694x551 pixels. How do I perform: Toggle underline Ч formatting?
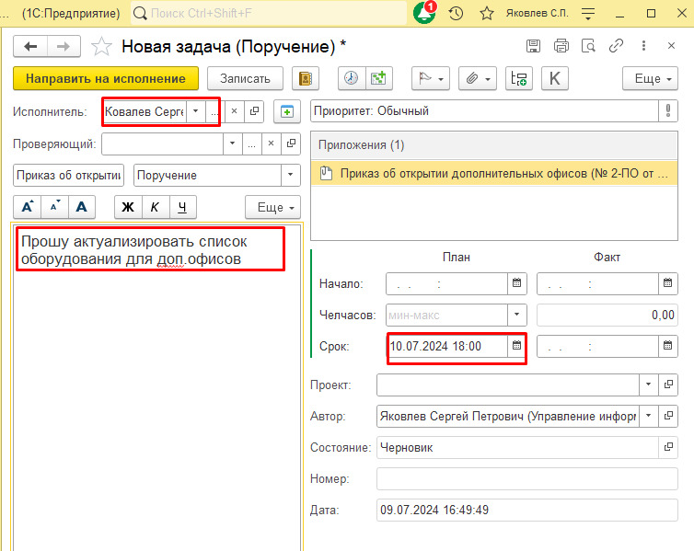[182, 207]
